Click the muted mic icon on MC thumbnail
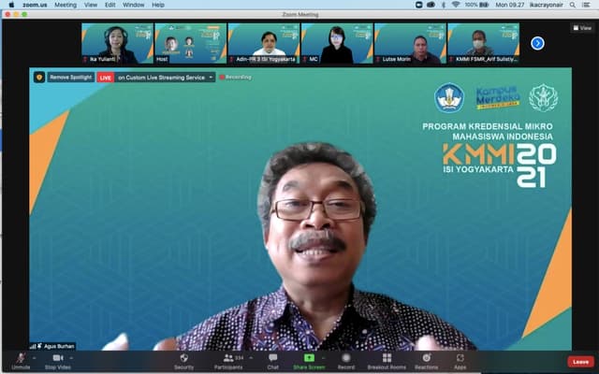Screen dimensions: 599x374 (x=305, y=60)
